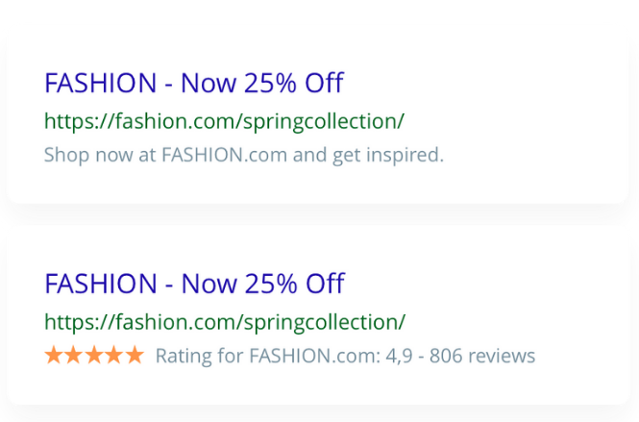Open the top ad's "FASHION - Now 25% Off" headline

point(193,83)
